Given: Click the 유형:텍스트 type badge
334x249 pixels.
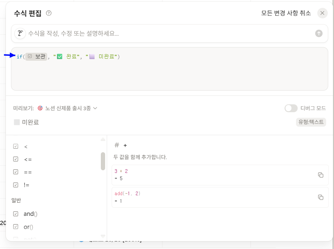Looking at the screenshot, I should click(x=311, y=122).
